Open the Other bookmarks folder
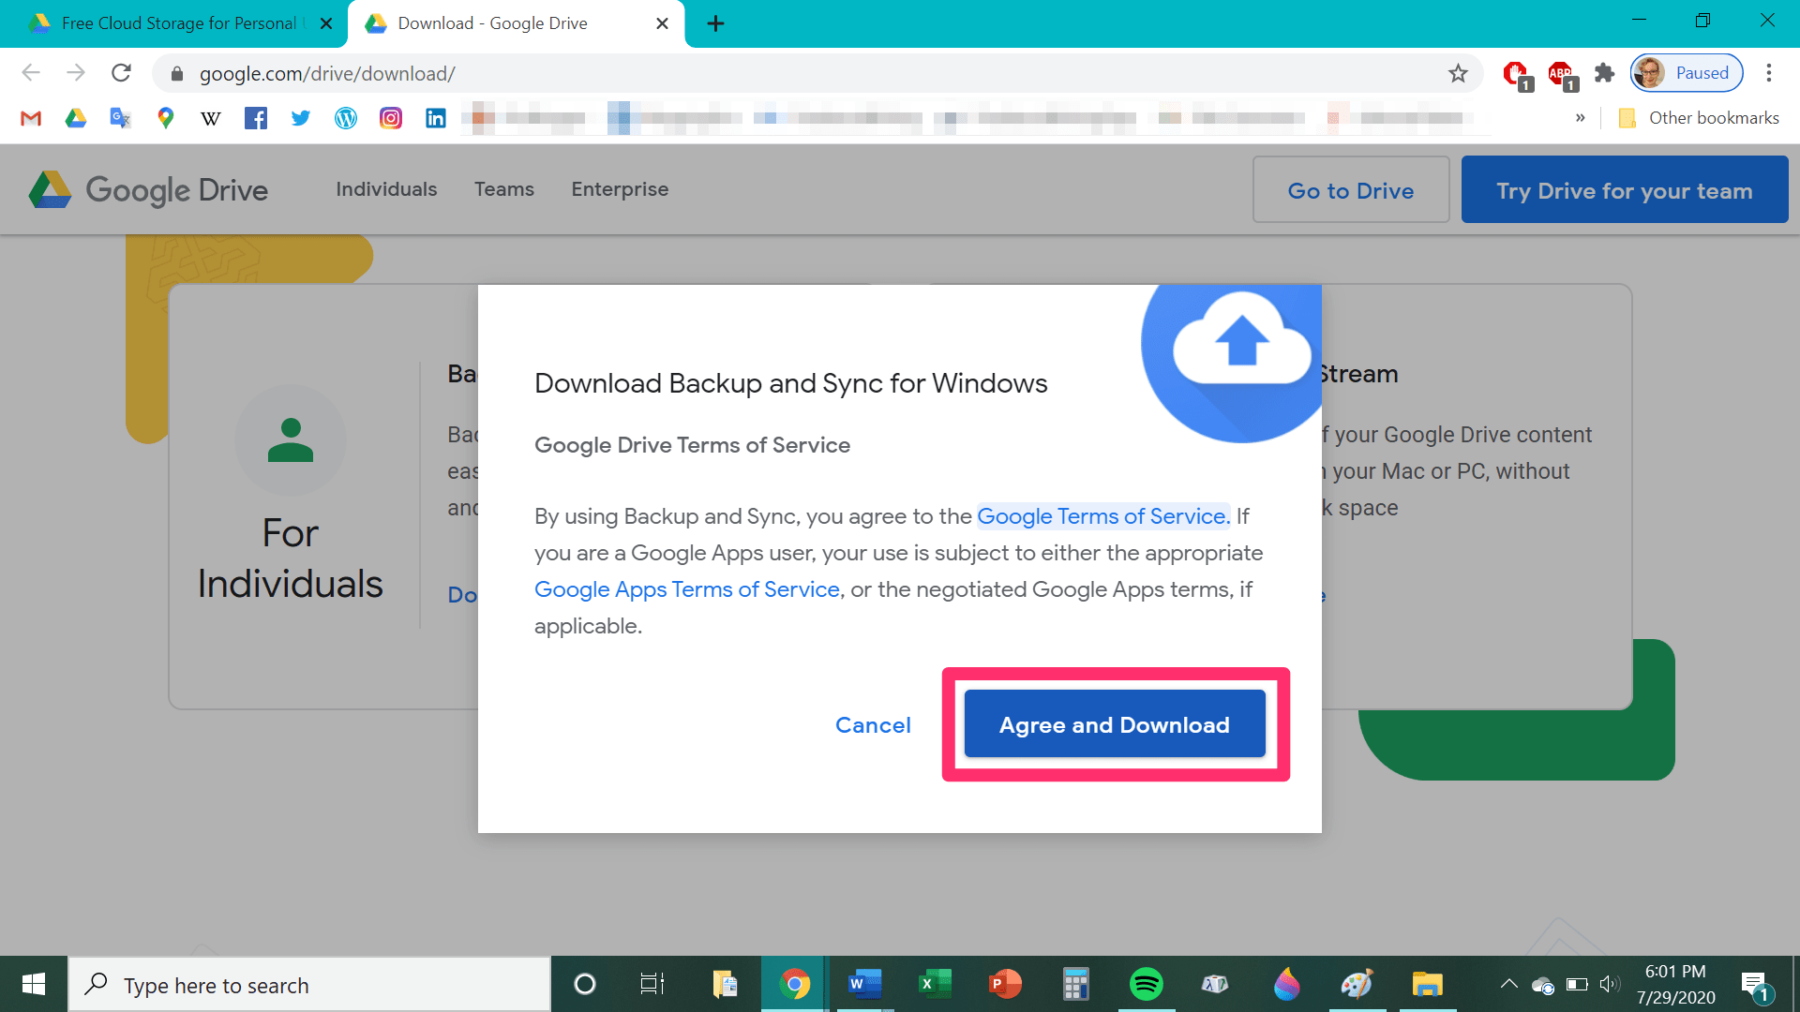The height and width of the screenshot is (1012, 1800). [x=1700, y=118]
